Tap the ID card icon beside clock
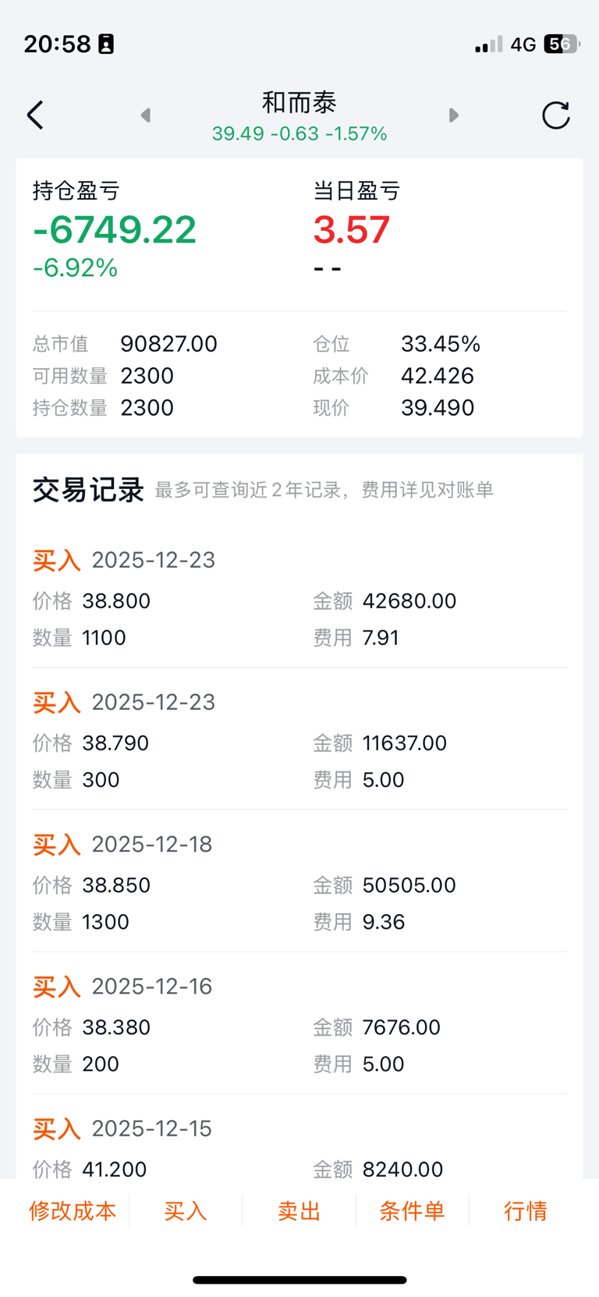 [106, 44]
